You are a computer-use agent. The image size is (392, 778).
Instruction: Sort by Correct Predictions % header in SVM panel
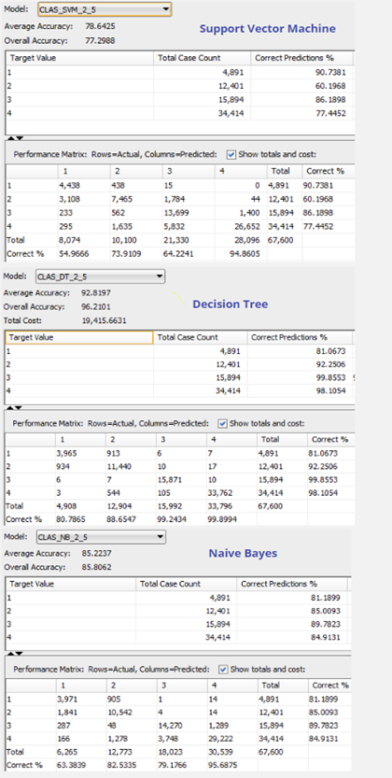(302, 58)
